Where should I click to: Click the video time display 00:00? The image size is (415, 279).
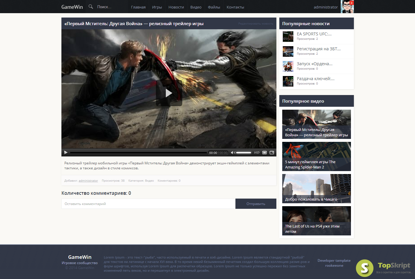click(218, 153)
